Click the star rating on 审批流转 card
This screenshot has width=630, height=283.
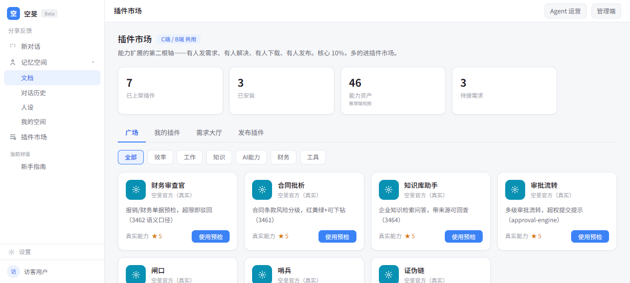(x=536, y=236)
